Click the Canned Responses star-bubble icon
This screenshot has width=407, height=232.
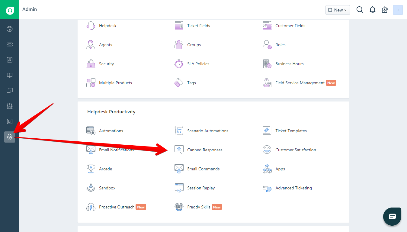coord(179,150)
